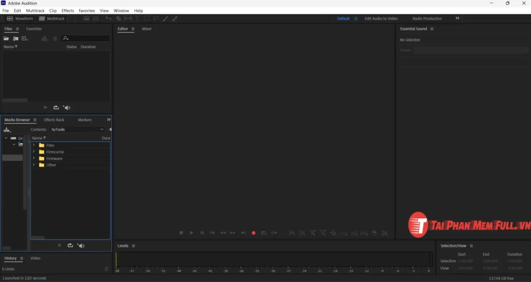Click the Rewind transport button
Image resolution: width=531 pixels, height=282 pixels.
[223, 233]
